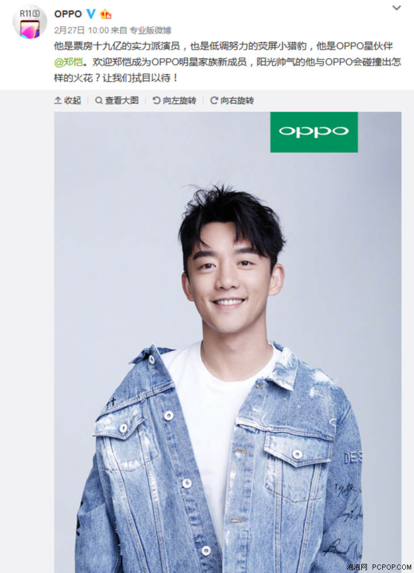The image size is (414, 573).
Task: Click the expanded post photo
Action: pos(227,343)
